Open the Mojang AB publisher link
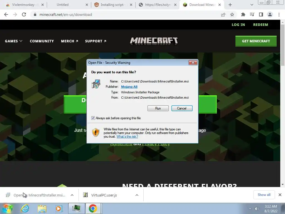 click(x=129, y=87)
